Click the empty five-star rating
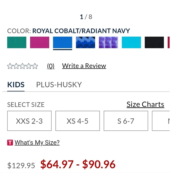 23,66
